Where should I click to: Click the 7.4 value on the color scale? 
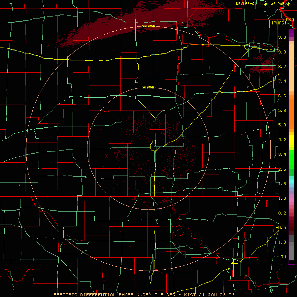pos(282,81)
